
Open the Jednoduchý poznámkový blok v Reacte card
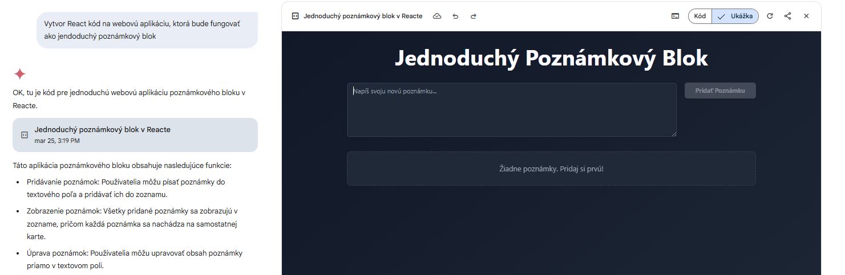(x=135, y=135)
